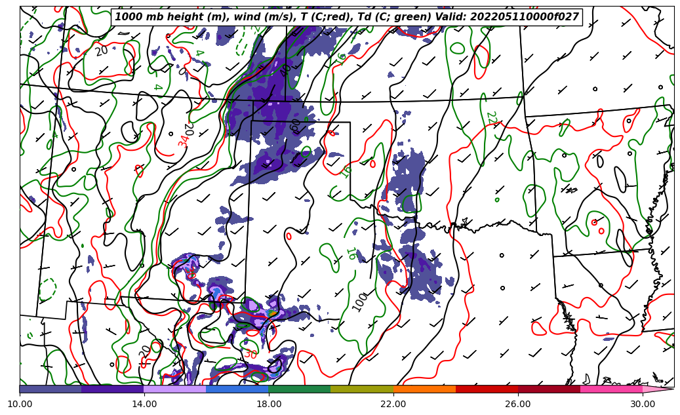The image size is (680, 415).
Task: Click the 10.00 colorbar tick label
Action: coord(20,404)
